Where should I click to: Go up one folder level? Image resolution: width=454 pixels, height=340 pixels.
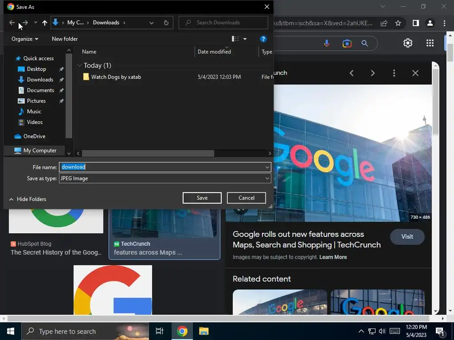click(45, 23)
